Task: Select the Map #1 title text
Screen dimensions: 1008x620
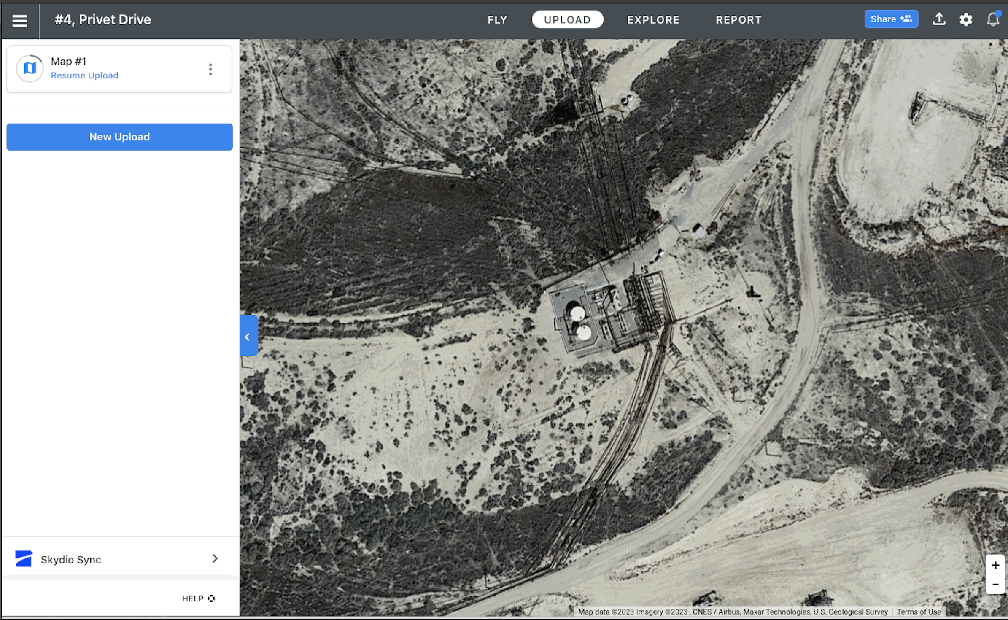Action: click(x=69, y=61)
